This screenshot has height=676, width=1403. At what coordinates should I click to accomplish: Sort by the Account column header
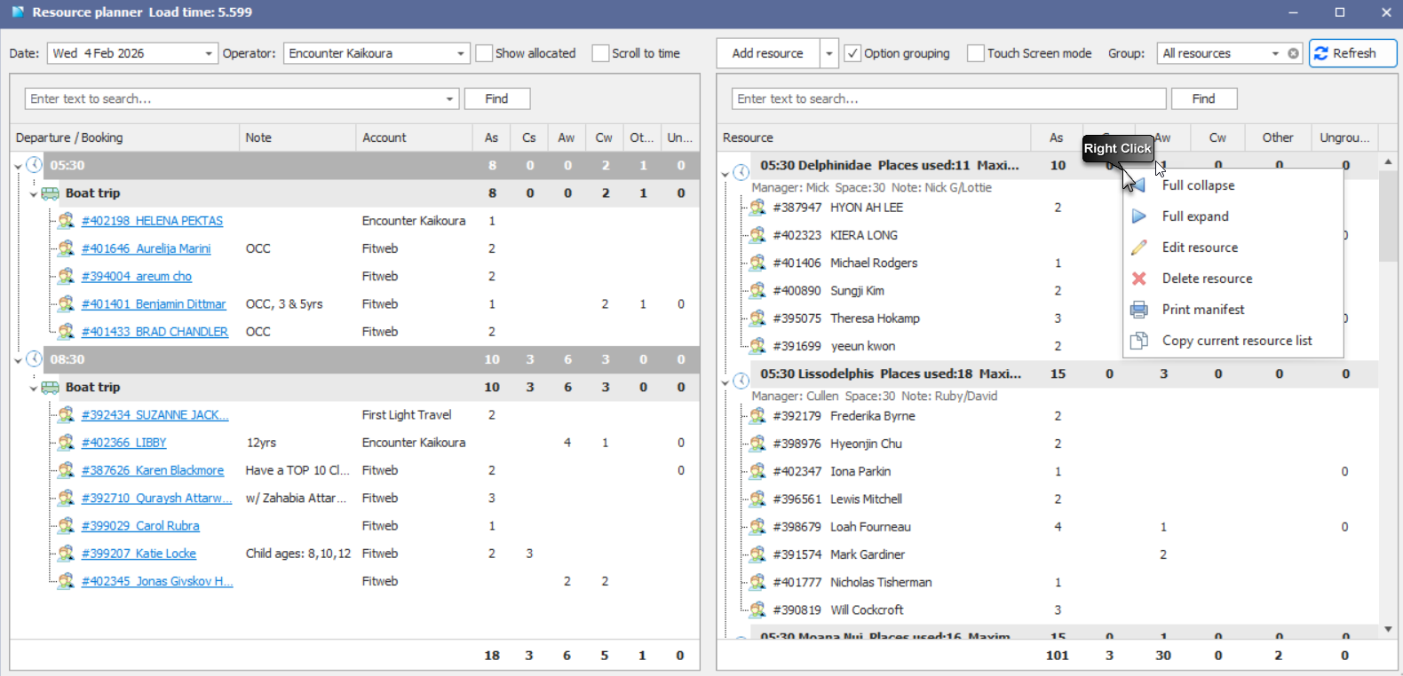click(414, 138)
